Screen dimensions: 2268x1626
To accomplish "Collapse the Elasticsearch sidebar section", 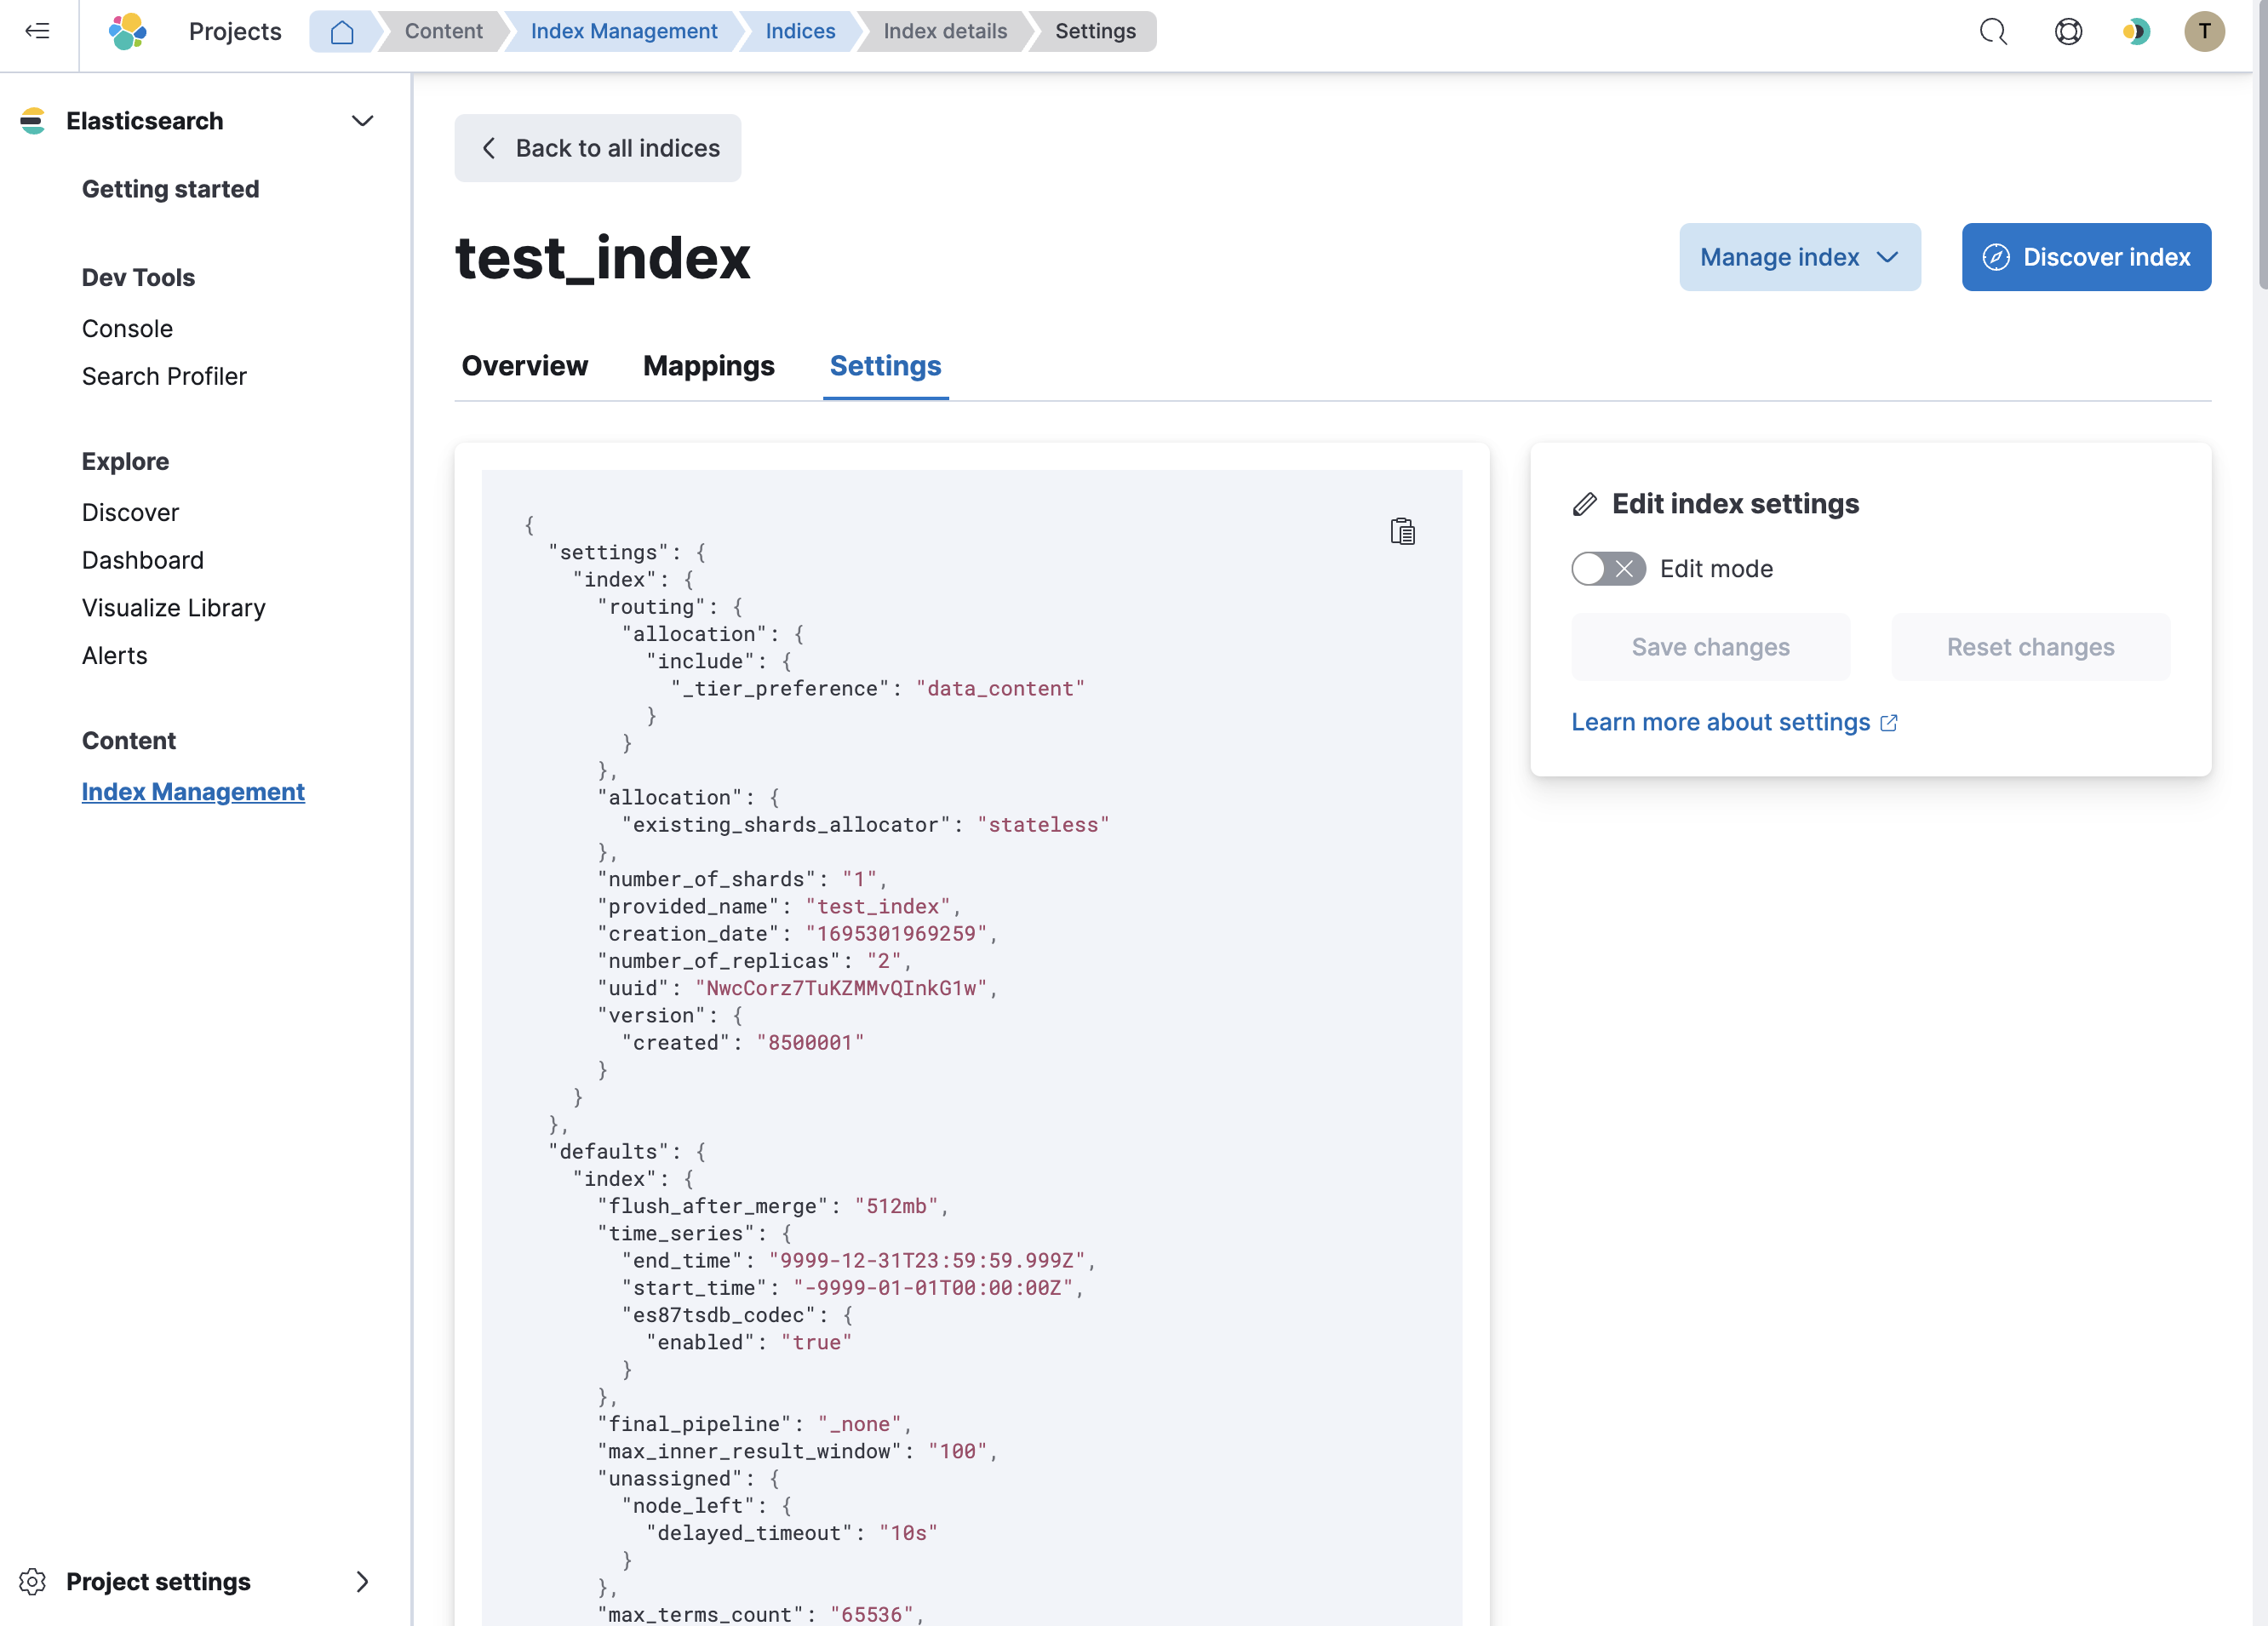I will 362,121.
